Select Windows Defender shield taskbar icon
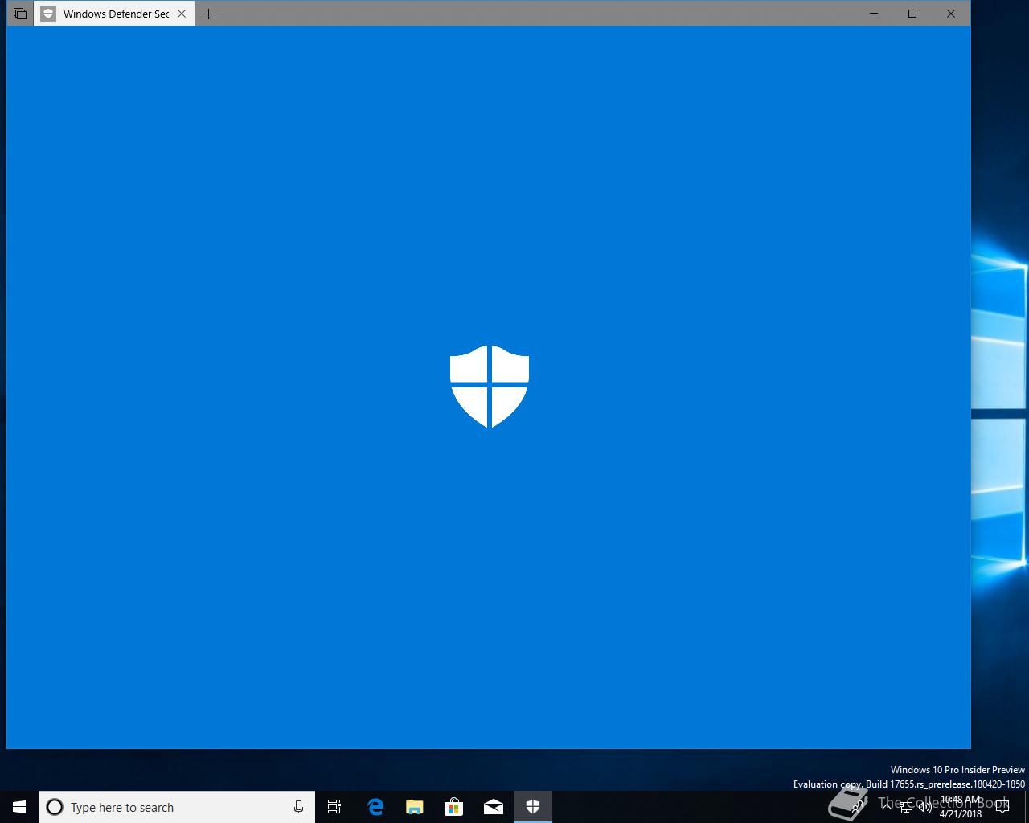The width and height of the screenshot is (1029, 823). point(533,807)
